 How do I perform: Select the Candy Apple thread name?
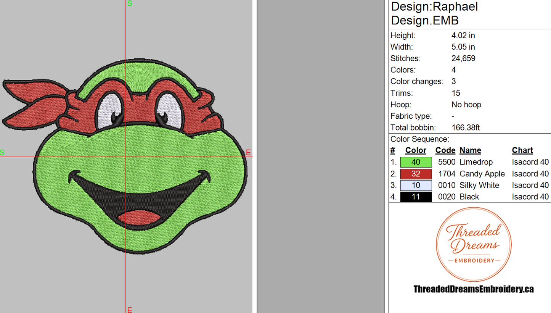482,174
